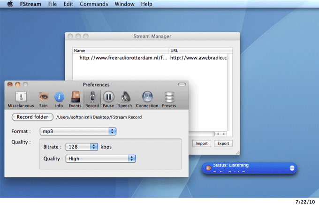
Task: Click the record folder path text
Action: click(99, 117)
